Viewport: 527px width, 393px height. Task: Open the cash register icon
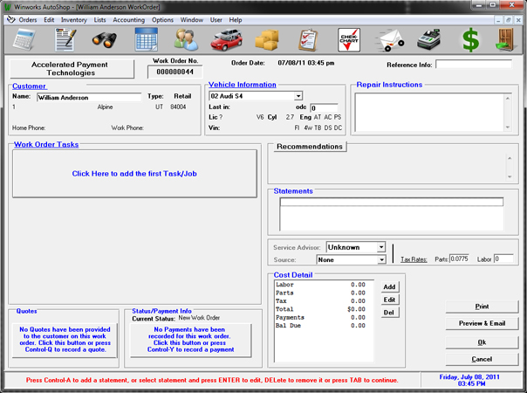pyautogui.click(x=429, y=40)
